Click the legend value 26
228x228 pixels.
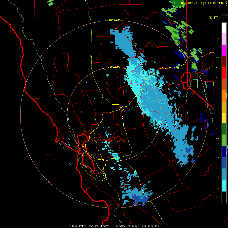[218, 128]
